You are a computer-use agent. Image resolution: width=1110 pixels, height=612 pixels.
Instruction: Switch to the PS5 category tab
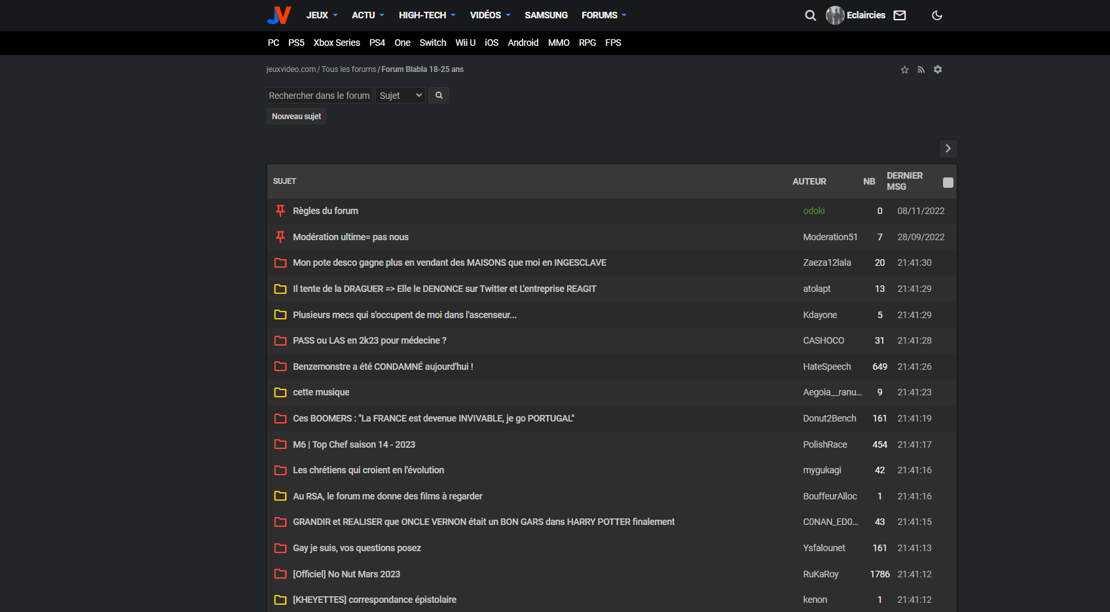tap(296, 43)
